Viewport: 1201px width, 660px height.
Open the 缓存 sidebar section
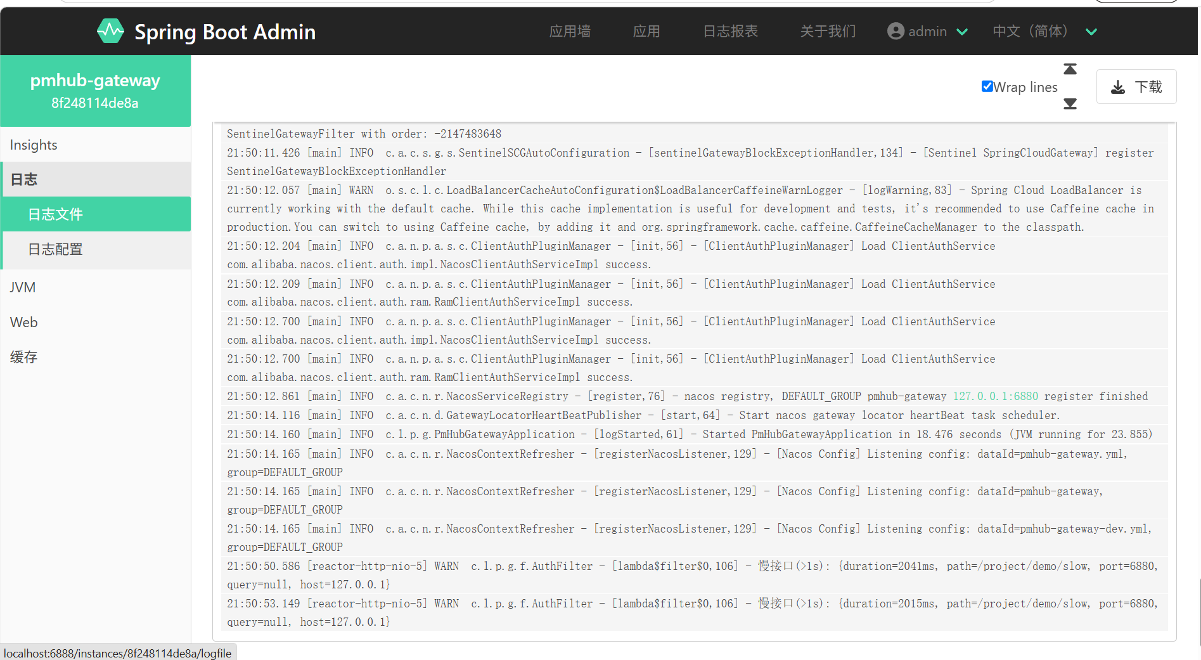click(x=96, y=357)
